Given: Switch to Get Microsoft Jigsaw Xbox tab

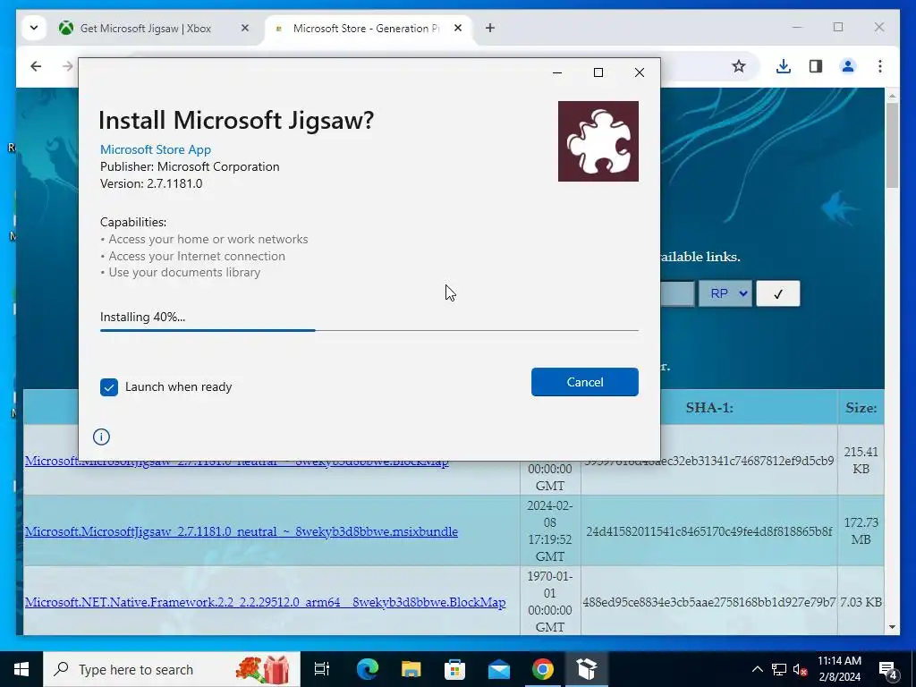Looking at the screenshot, I should (x=146, y=28).
